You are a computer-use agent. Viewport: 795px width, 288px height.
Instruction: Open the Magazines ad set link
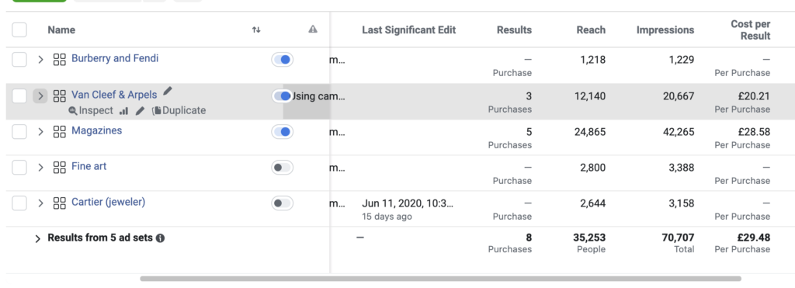97,130
